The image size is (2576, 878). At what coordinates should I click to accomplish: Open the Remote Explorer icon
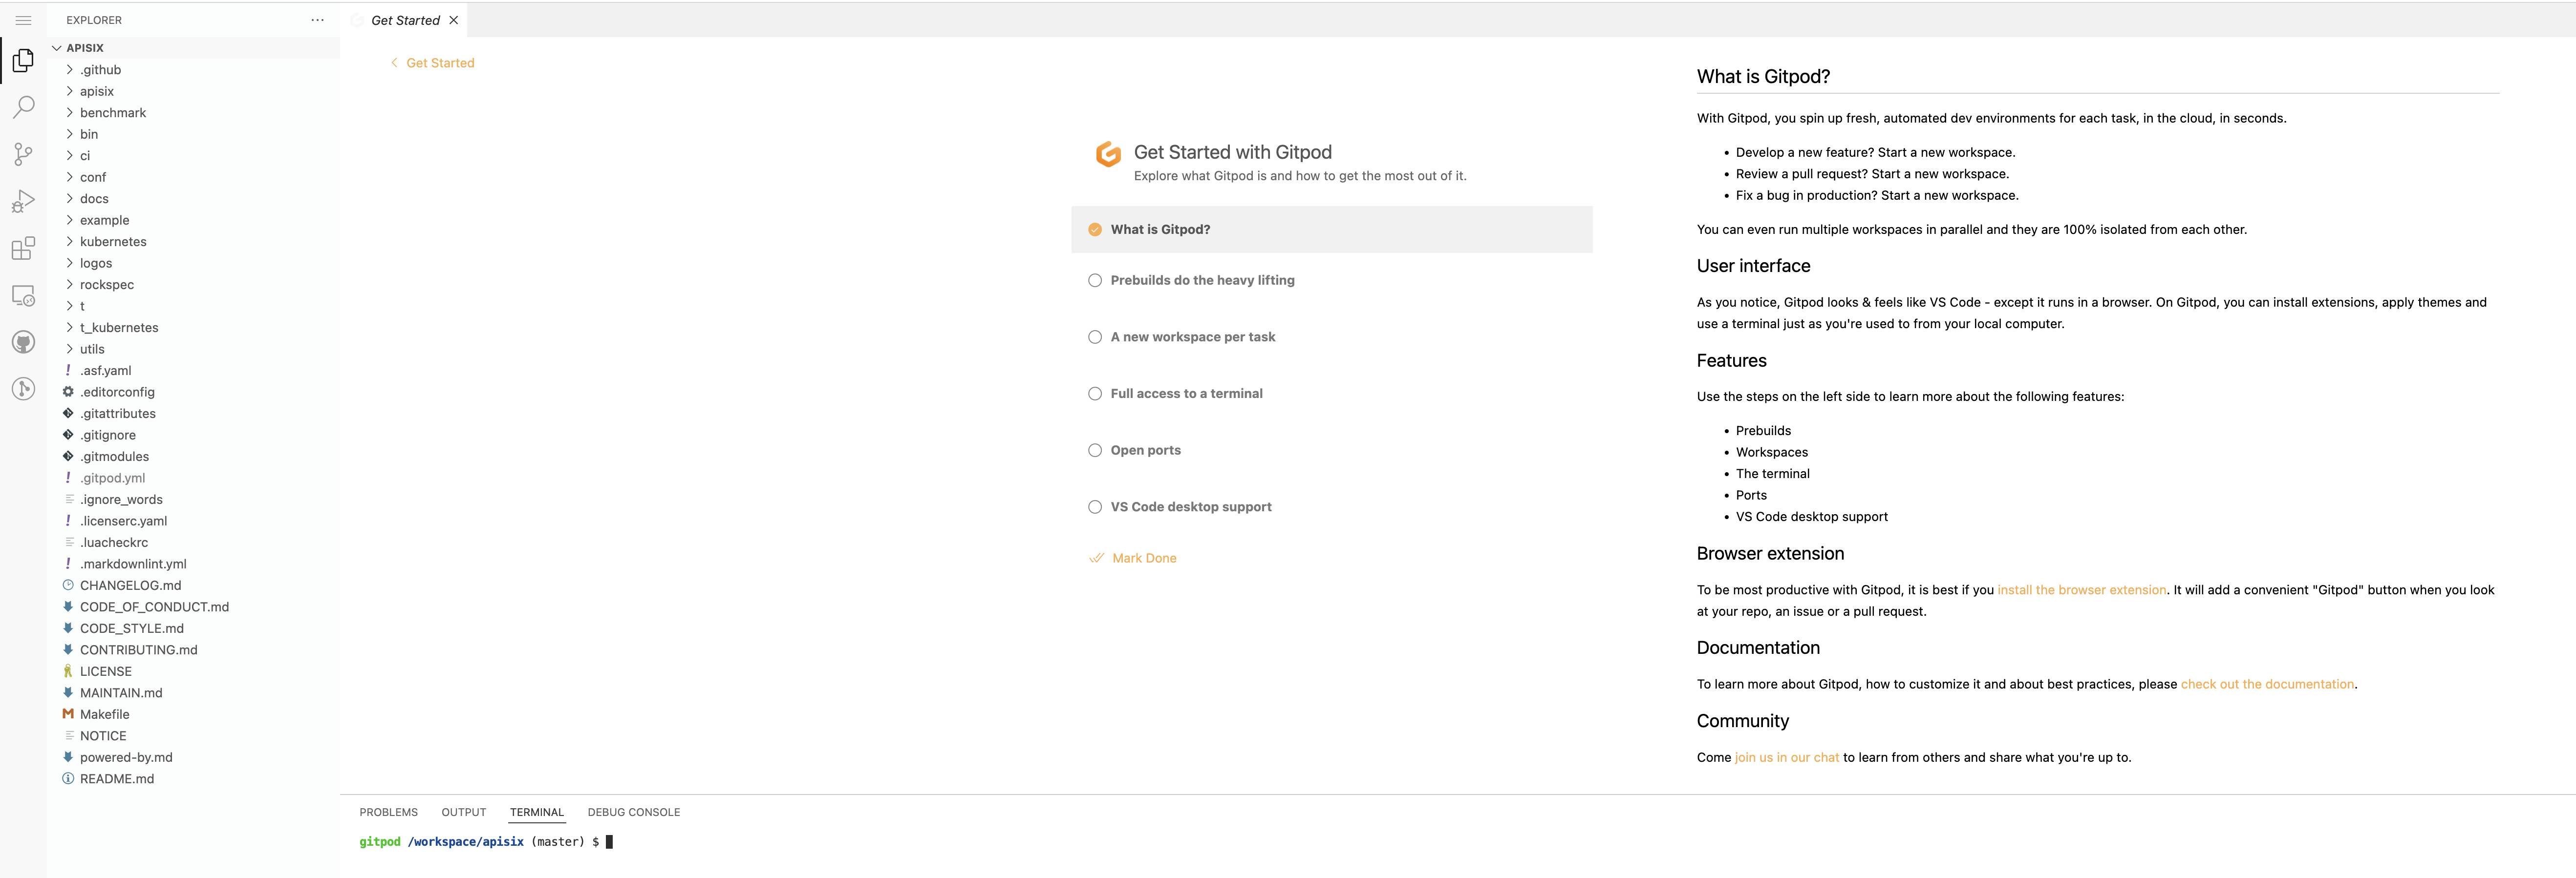click(23, 294)
